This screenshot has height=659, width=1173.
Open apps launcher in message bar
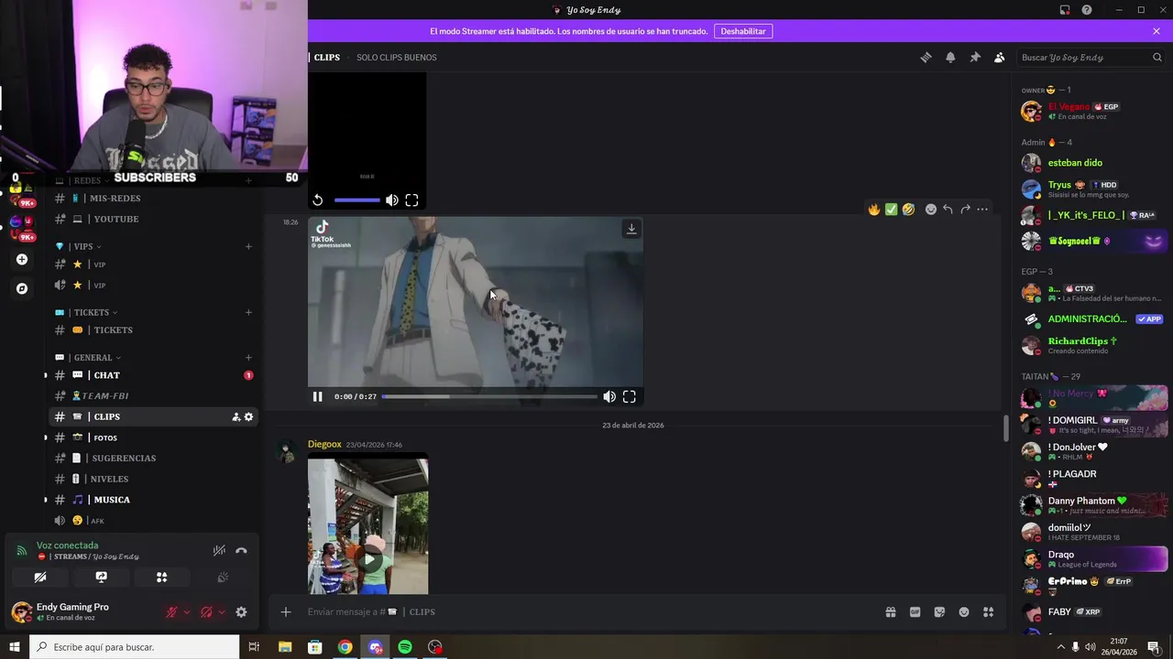coord(988,612)
